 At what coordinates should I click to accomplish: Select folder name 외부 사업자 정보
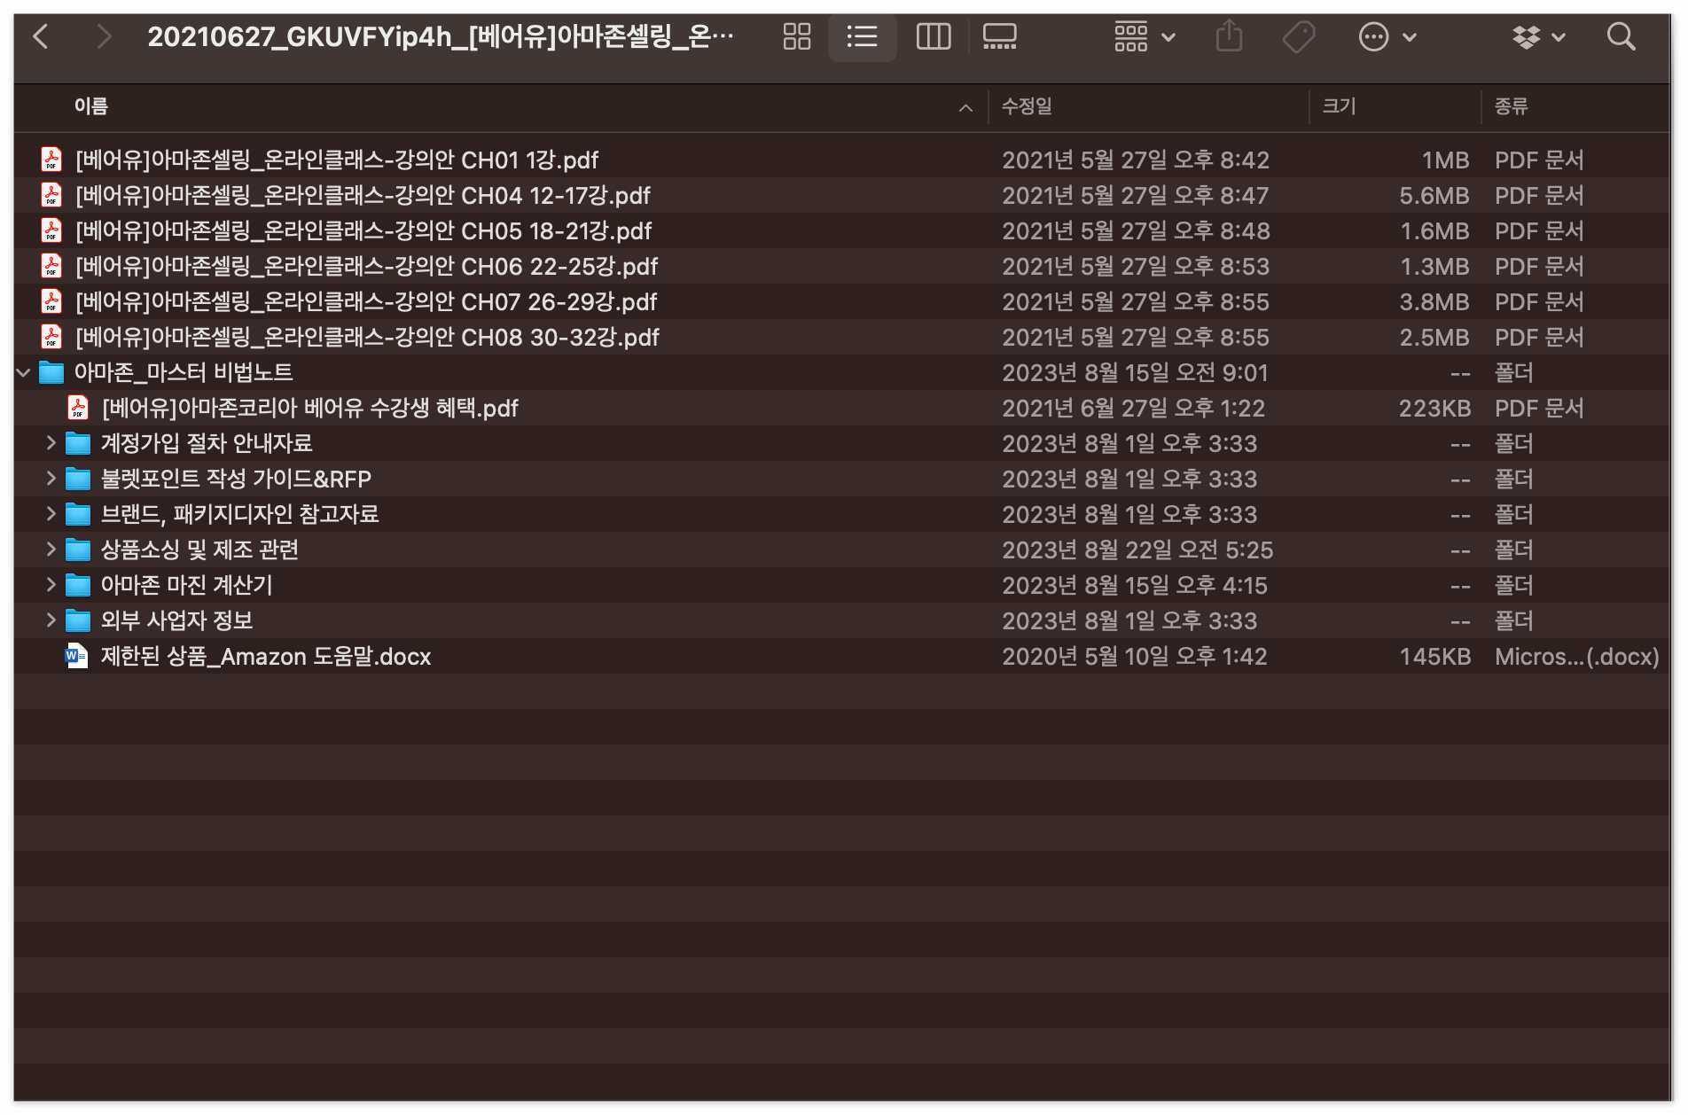point(176,620)
